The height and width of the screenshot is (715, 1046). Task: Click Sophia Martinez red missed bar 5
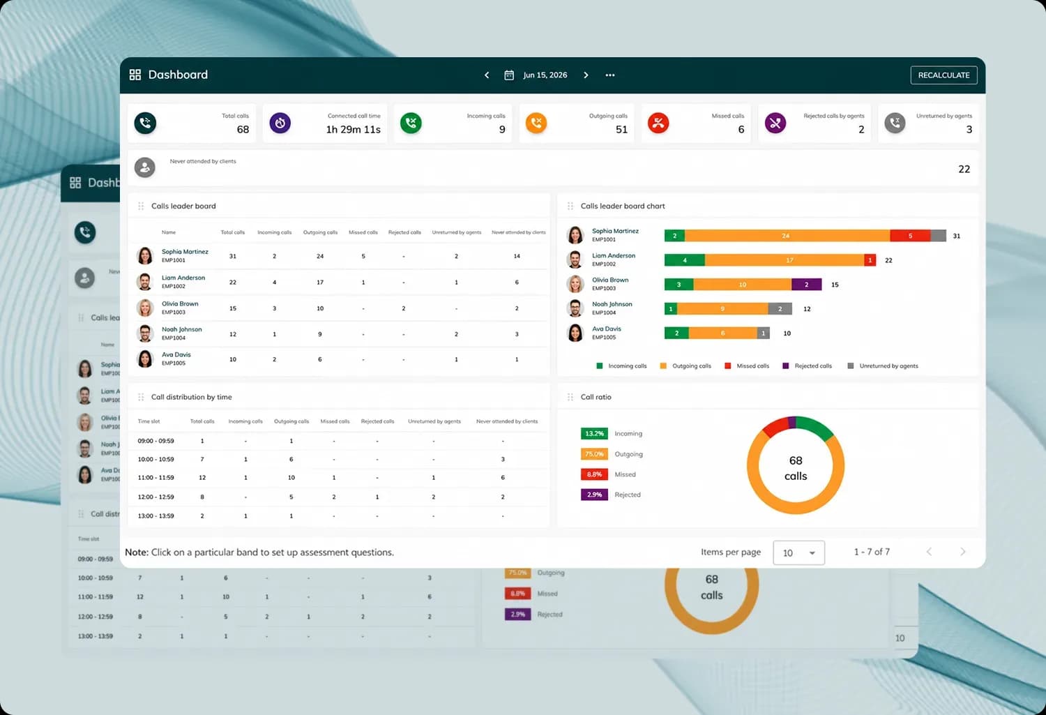coord(910,236)
